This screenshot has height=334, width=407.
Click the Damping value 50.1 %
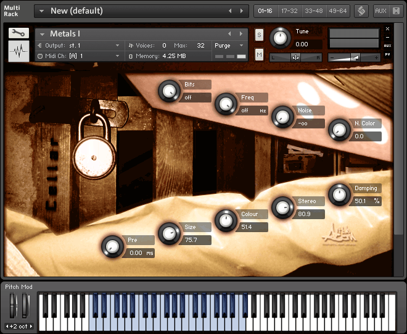pyautogui.click(x=366, y=201)
